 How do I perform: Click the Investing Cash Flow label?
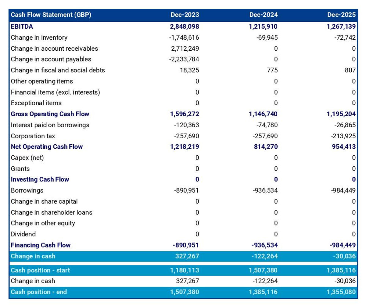[x=40, y=179]
